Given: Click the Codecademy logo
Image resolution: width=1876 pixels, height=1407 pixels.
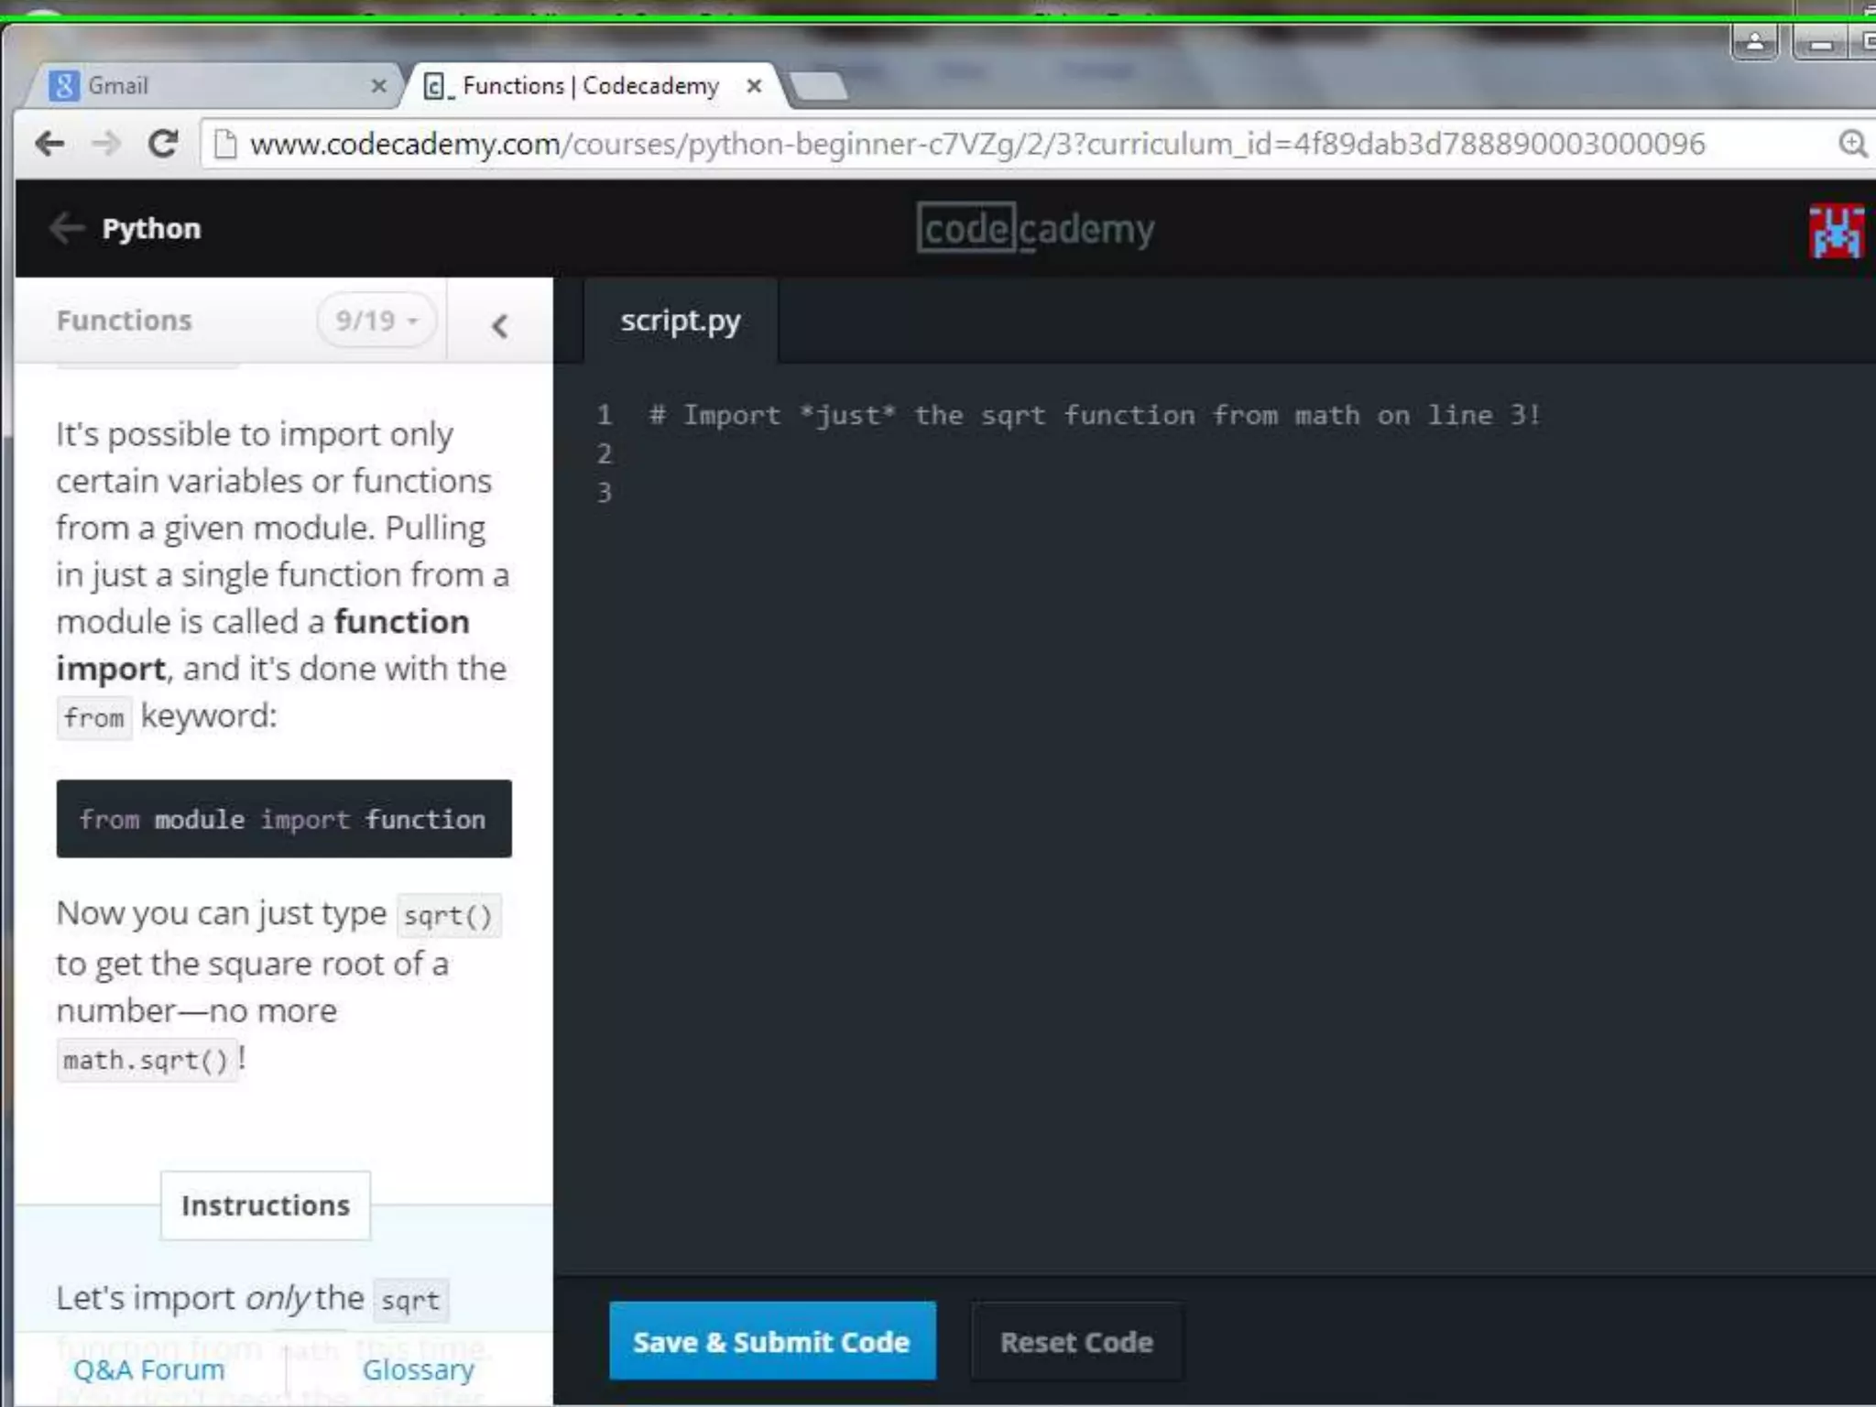Looking at the screenshot, I should [1035, 228].
